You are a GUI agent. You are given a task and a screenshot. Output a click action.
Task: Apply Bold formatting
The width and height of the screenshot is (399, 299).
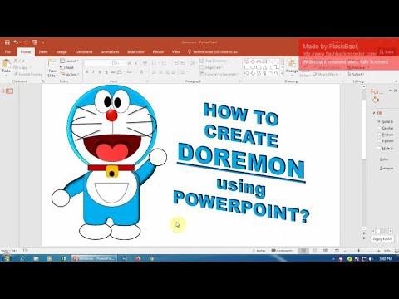(x=86, y=72)
